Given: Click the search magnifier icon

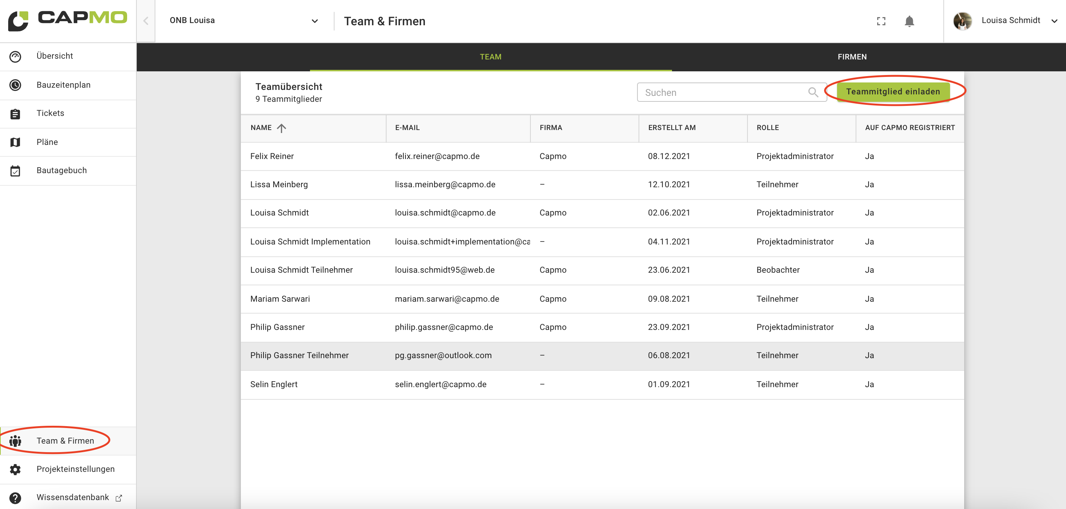Looking at the screenshot, I should click(x=813, y=92).
